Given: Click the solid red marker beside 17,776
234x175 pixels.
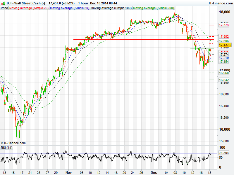Looking at the screenshot, I should (211, 25).
